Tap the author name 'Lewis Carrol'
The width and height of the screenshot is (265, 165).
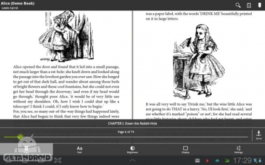coord(10,8)
